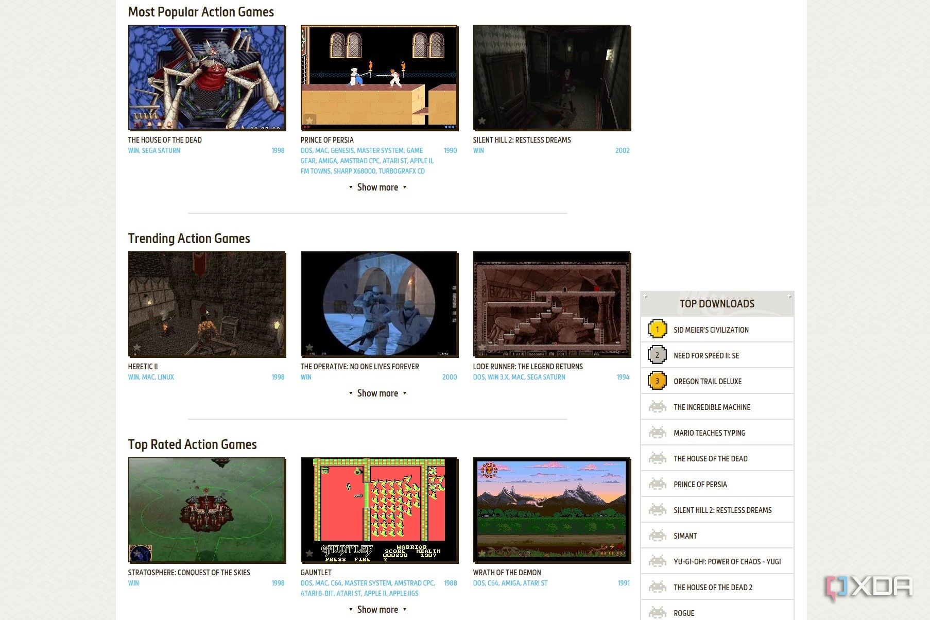Viewport: 930px width, 620px height.
Task: Click invader icon next to Yu-Gi-Oh! Power of Chaos
Action: [x=657, y=561]
